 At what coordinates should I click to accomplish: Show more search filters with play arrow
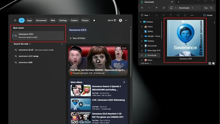[94, 20]
